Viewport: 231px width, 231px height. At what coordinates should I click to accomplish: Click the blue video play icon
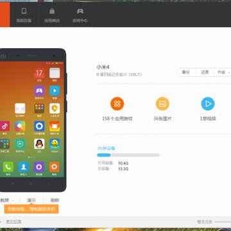point(208,104)
